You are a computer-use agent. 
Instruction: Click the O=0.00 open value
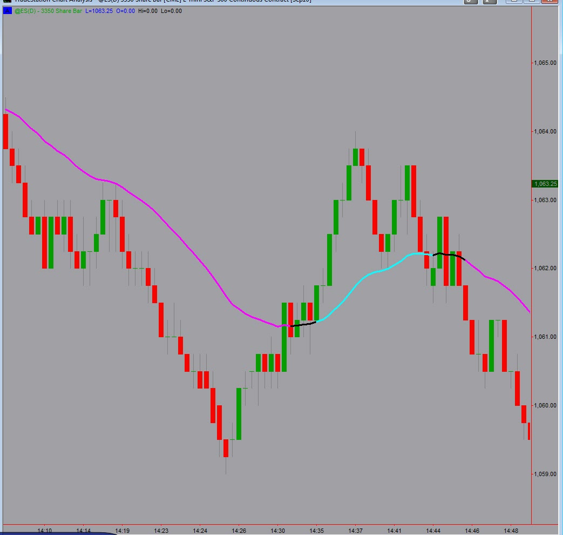click(125, 11)
